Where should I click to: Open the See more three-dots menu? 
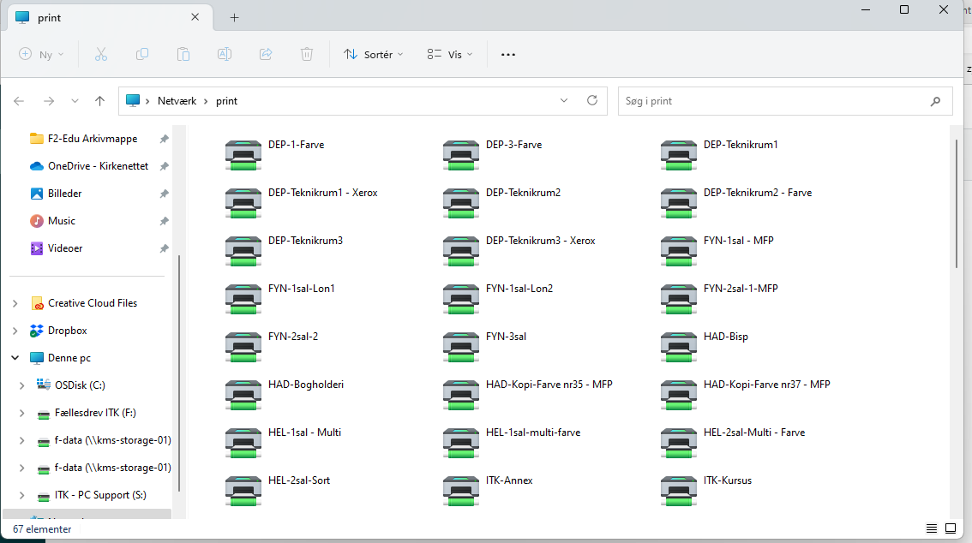tap(508, 55)
